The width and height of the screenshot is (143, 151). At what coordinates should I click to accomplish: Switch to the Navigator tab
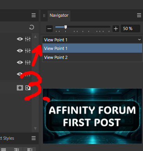[59, 16]
